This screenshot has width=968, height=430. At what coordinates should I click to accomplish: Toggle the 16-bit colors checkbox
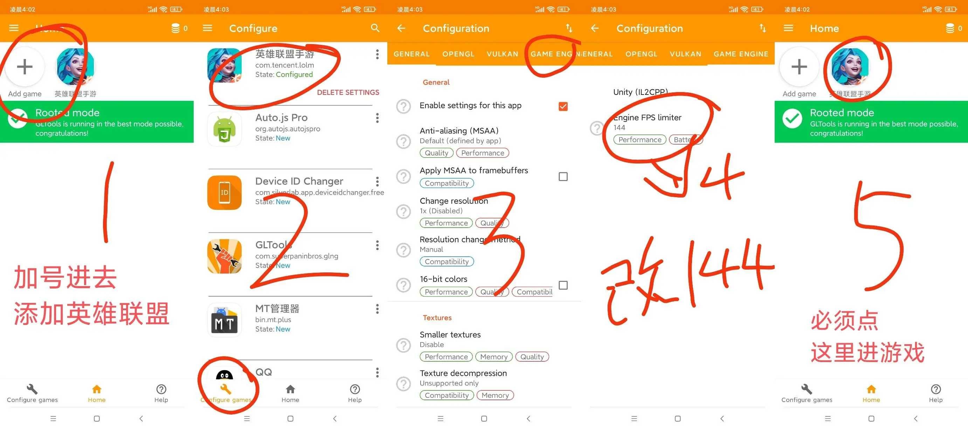[563, 285]
